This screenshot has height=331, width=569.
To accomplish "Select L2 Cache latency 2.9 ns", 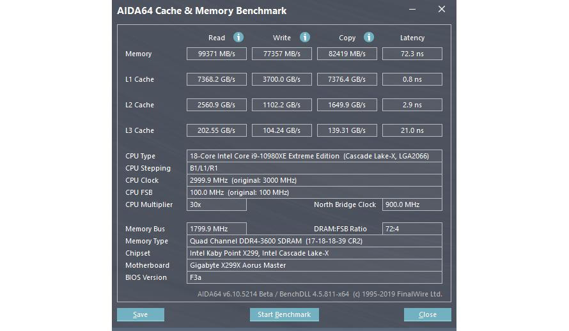I will coord(412,105).
